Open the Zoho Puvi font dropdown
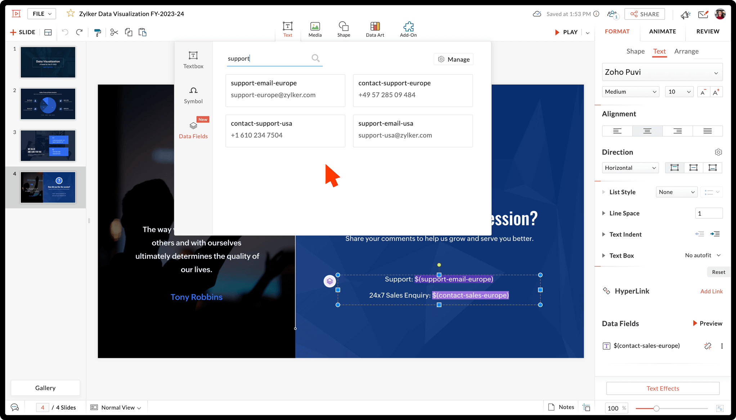Screen dimensions: 736x420 pos(662,72)
